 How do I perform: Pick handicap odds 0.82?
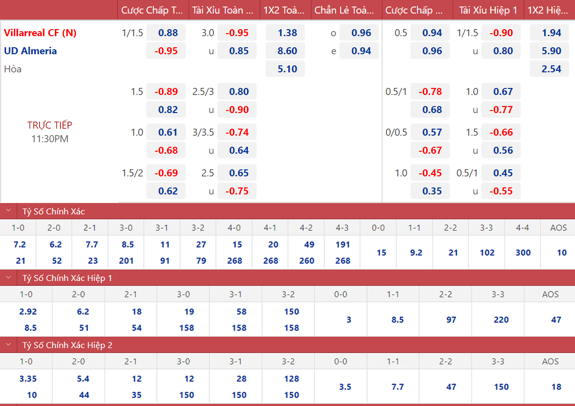point(166,110)
